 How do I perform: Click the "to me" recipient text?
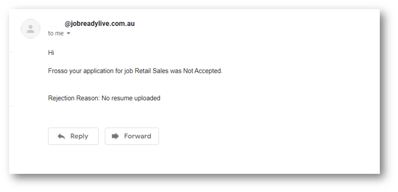(x=55, y=33)
